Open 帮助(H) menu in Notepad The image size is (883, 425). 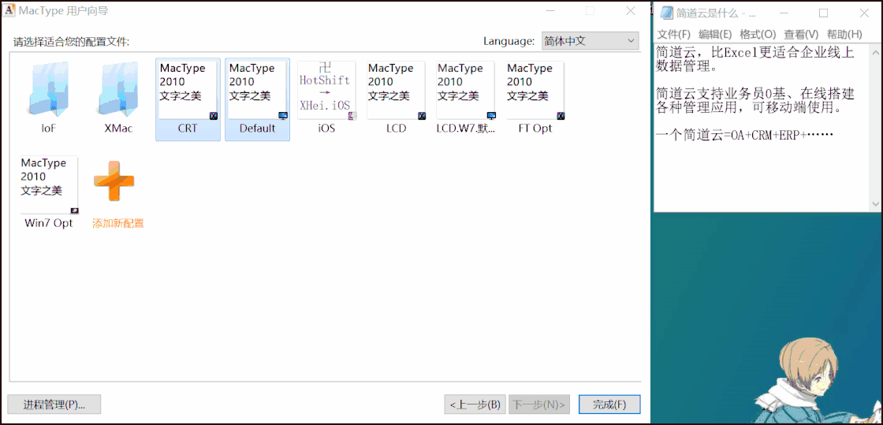pos(844,35)
